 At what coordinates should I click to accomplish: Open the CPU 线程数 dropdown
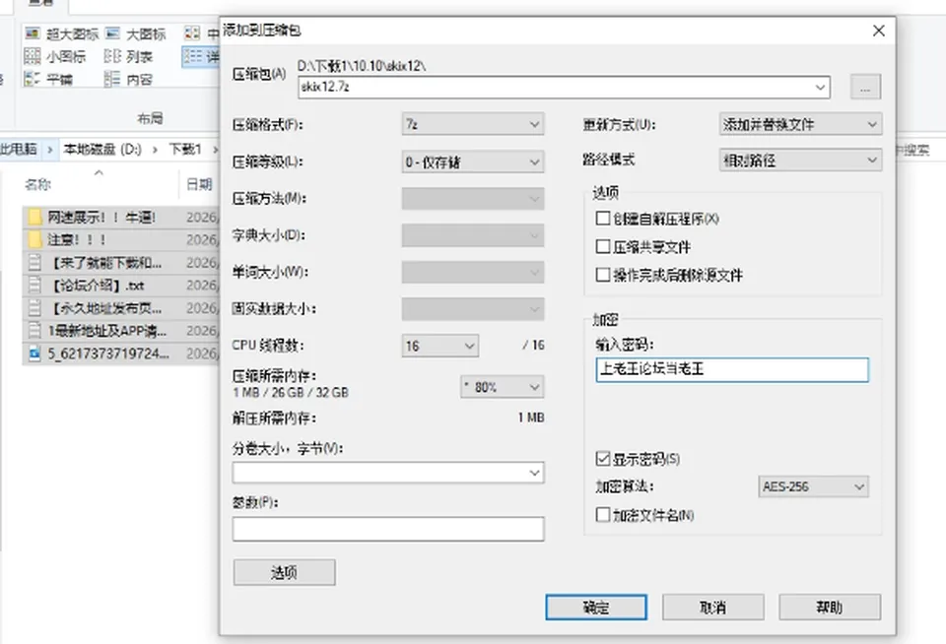[440, 346]
